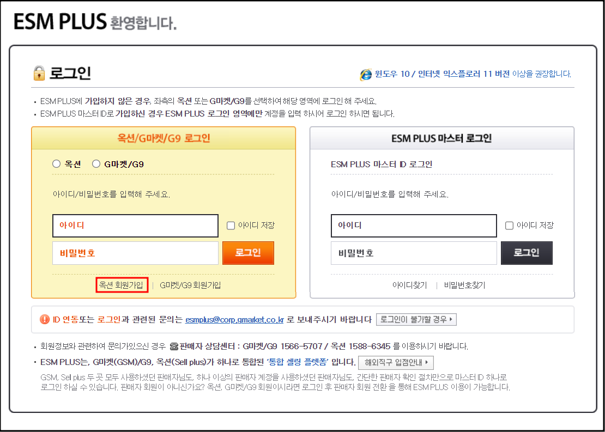
Task: Open the 옥션 회원가입 link
Action: [x=121, y=285]
